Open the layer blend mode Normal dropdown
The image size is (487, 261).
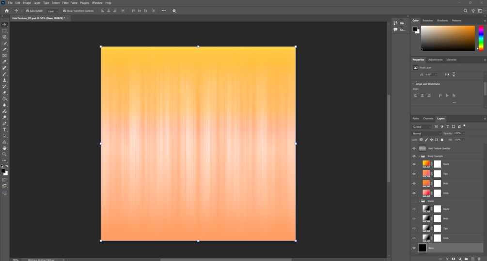(x=427, y=133)
